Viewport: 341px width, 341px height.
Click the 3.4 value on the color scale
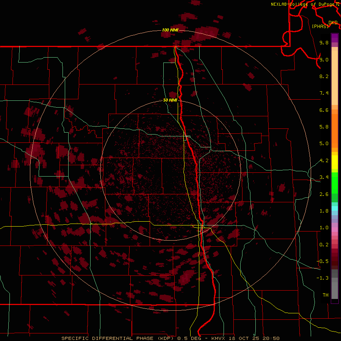(324, 177)
